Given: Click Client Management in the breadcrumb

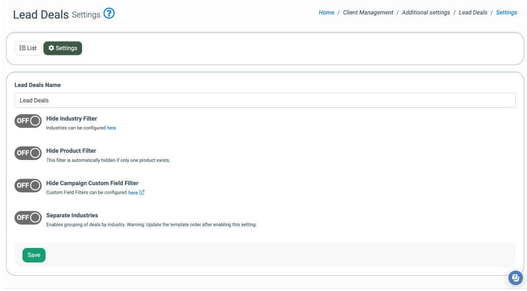Looking at the screenshot, I should (x=368, y=13).
